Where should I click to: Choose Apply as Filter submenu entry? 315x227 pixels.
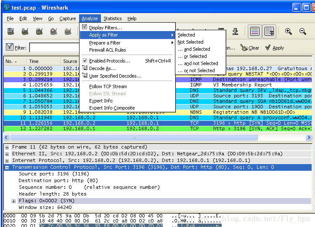click(127, 35)
